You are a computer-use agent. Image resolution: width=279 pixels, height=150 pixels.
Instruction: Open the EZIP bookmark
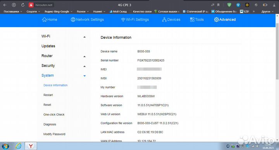click(x=245, y=11)
